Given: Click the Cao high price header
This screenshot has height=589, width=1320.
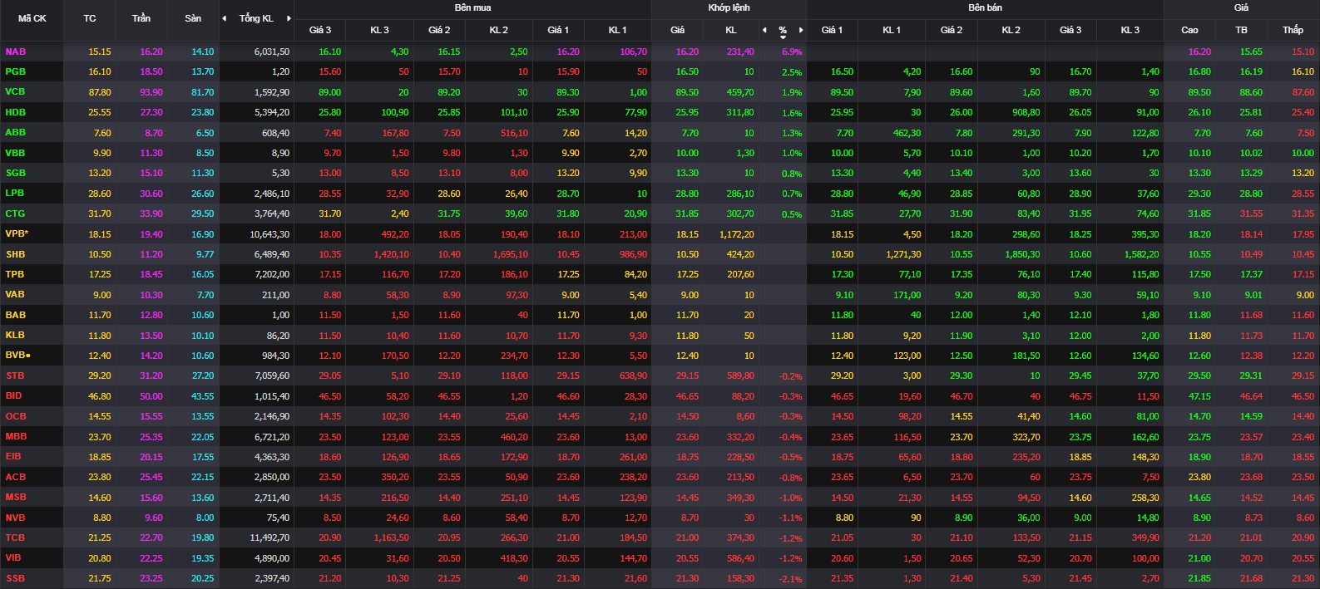Looking at the screenshot, I should 1189,30.
